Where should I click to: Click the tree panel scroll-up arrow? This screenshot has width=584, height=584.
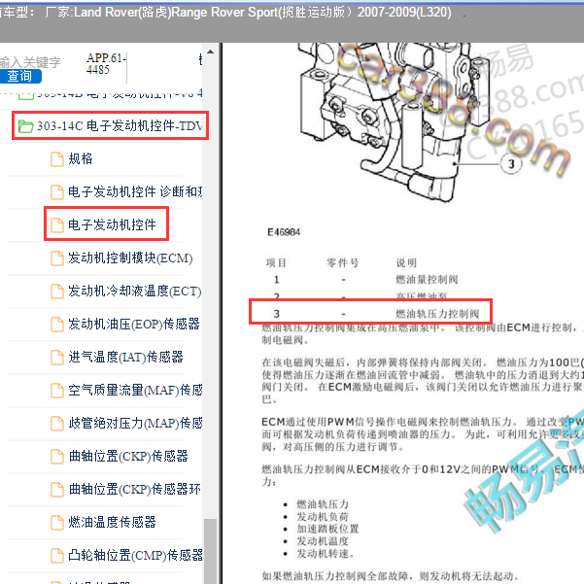tap(211, 52)
